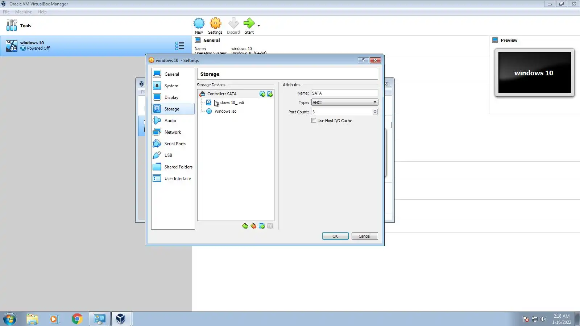This screenshot has width=580, height=326.
Task: Click the VirtualBox taskbar icon
Action: pos(121,319)
